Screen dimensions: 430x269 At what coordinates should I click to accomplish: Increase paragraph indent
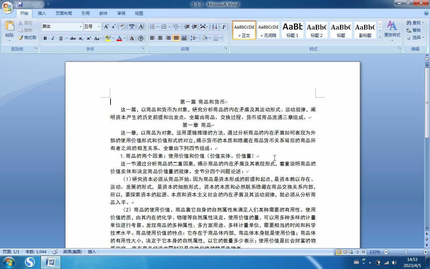pos(194,27)
